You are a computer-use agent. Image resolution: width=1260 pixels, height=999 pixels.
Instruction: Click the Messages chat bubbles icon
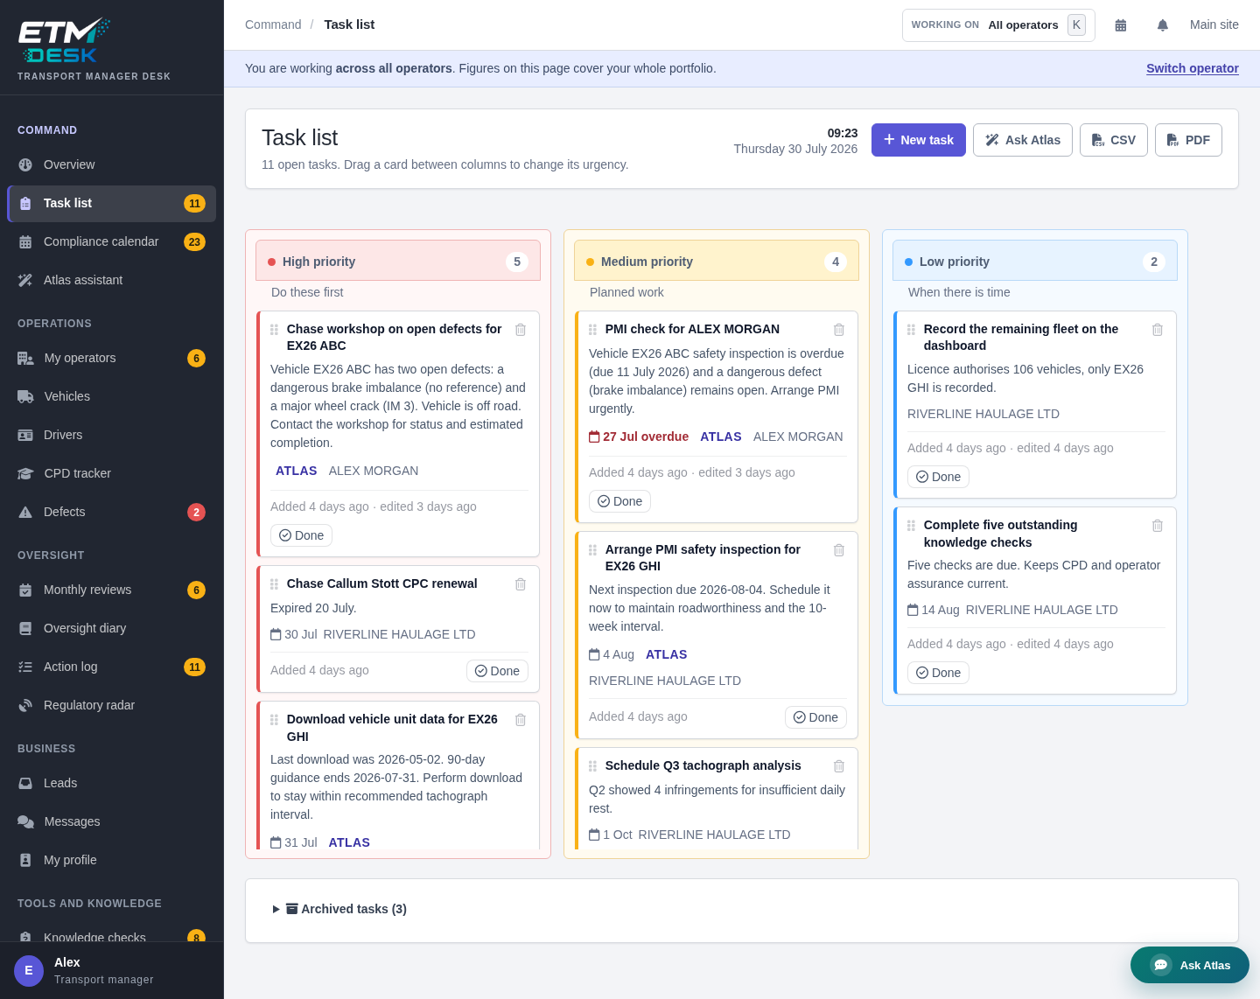pyautogui.click(x=25, y=821)
